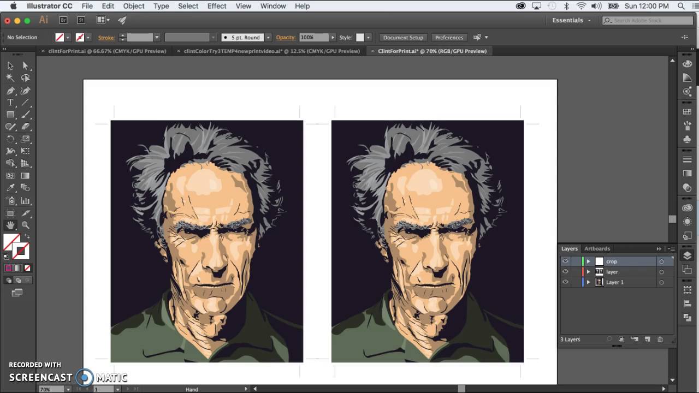
Task: Set Color fill mode below swatches
Action: click(x=9, y=268)
